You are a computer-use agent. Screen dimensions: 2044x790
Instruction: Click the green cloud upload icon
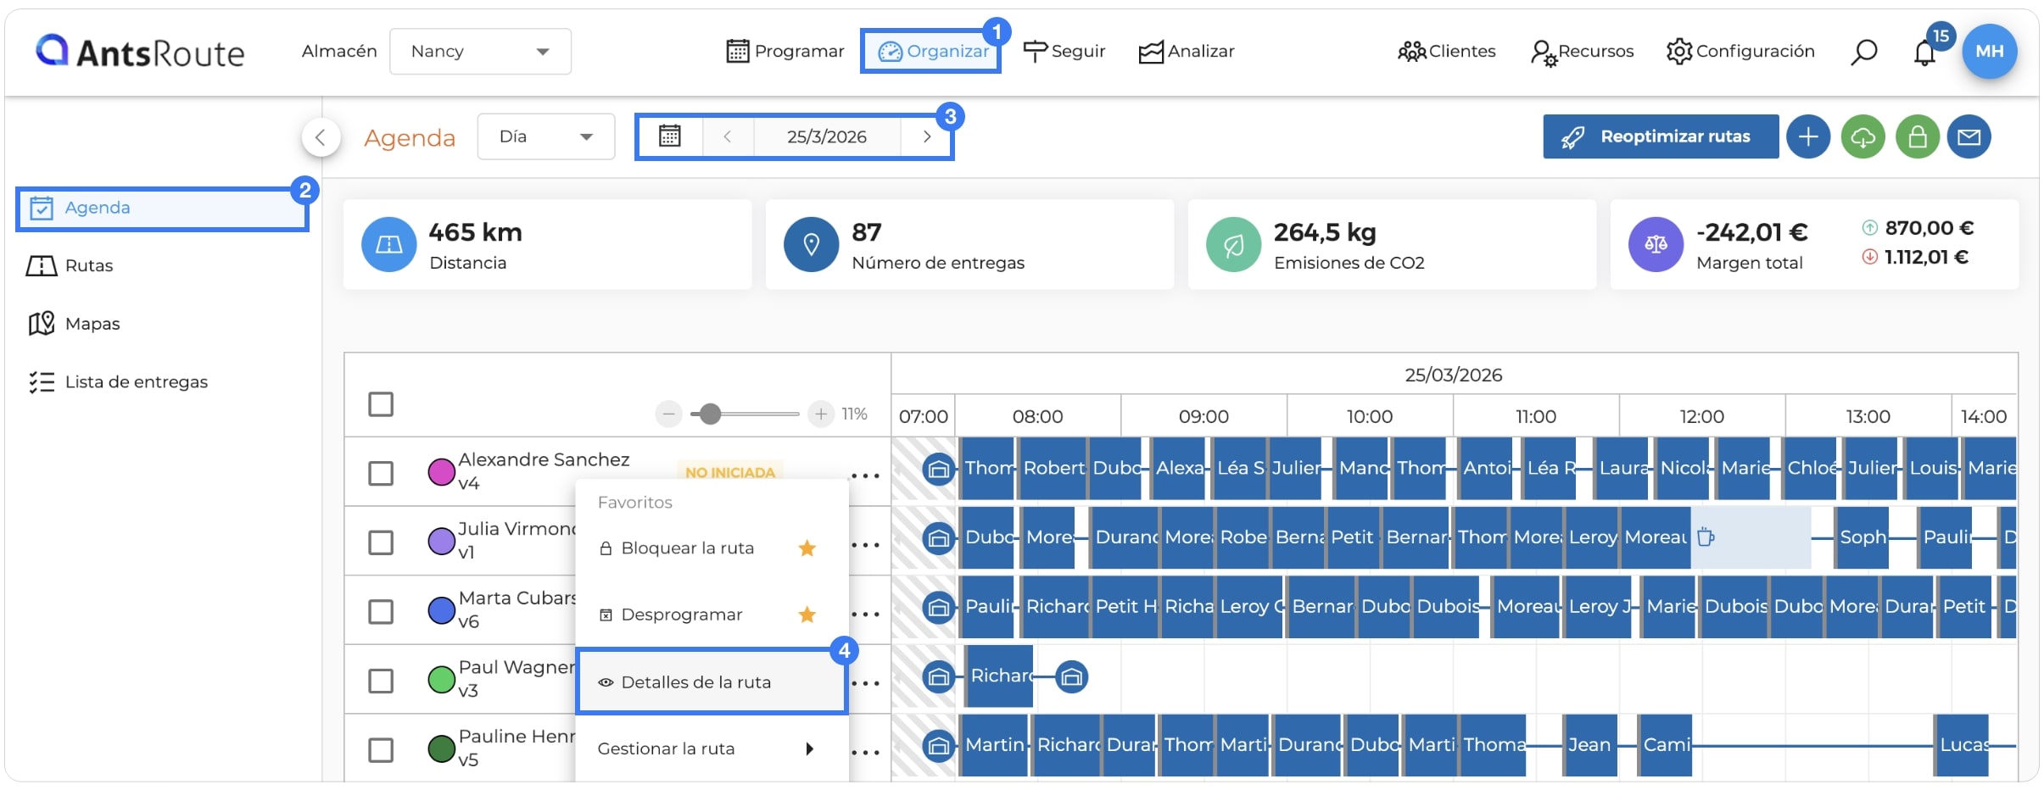click(1862, 136)
